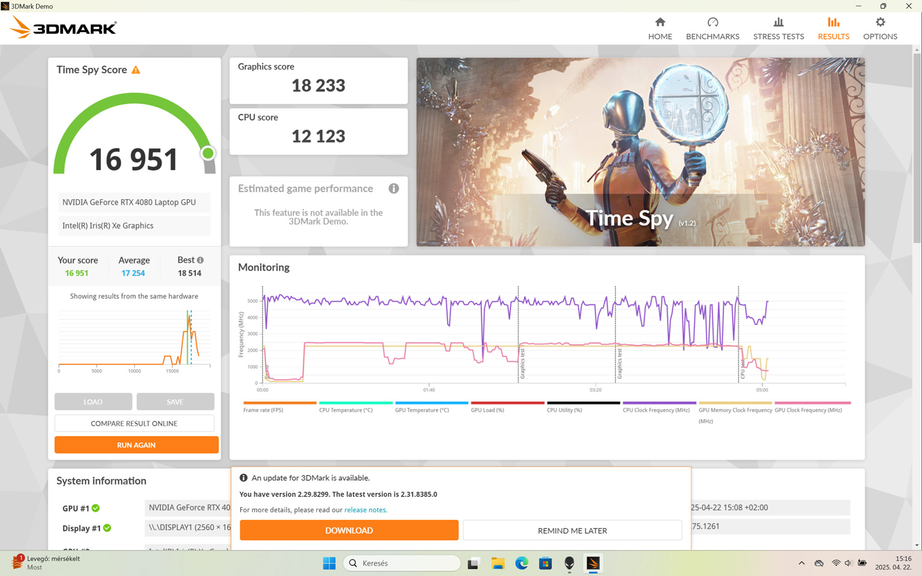922x576 pixels.
Task: Show info icon next to Best score
Action: 201,260
